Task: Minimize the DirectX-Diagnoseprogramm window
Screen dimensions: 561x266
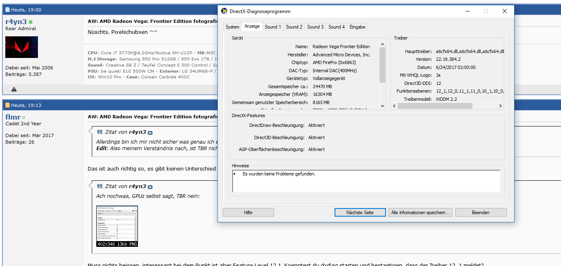Action: pyautogui.click(x=467, y=11)
